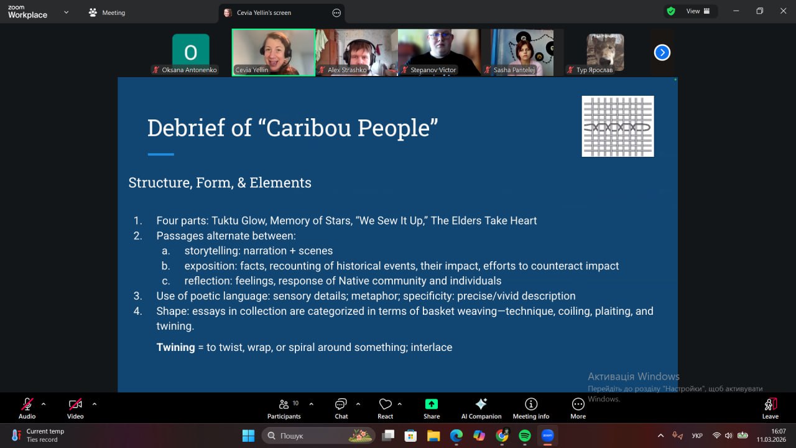
Task: Show next participants with the arrow
Action: 662,53
